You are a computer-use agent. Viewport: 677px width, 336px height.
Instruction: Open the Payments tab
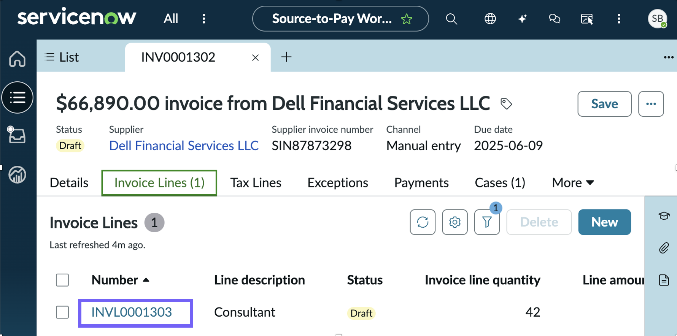pyautogui.click(x=421, y=183)
